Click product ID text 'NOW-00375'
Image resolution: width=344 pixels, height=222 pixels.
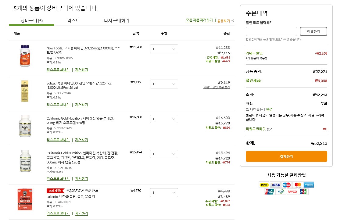tap(65, 58)
